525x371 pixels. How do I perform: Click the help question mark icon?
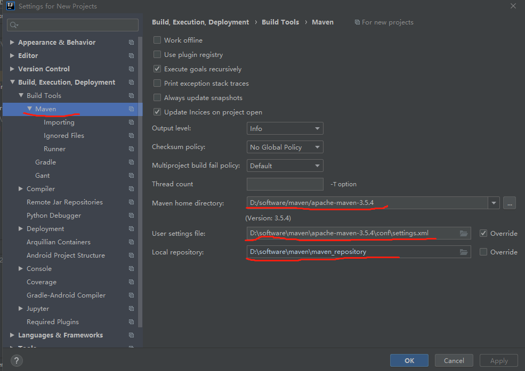click(x=16, y=360)
